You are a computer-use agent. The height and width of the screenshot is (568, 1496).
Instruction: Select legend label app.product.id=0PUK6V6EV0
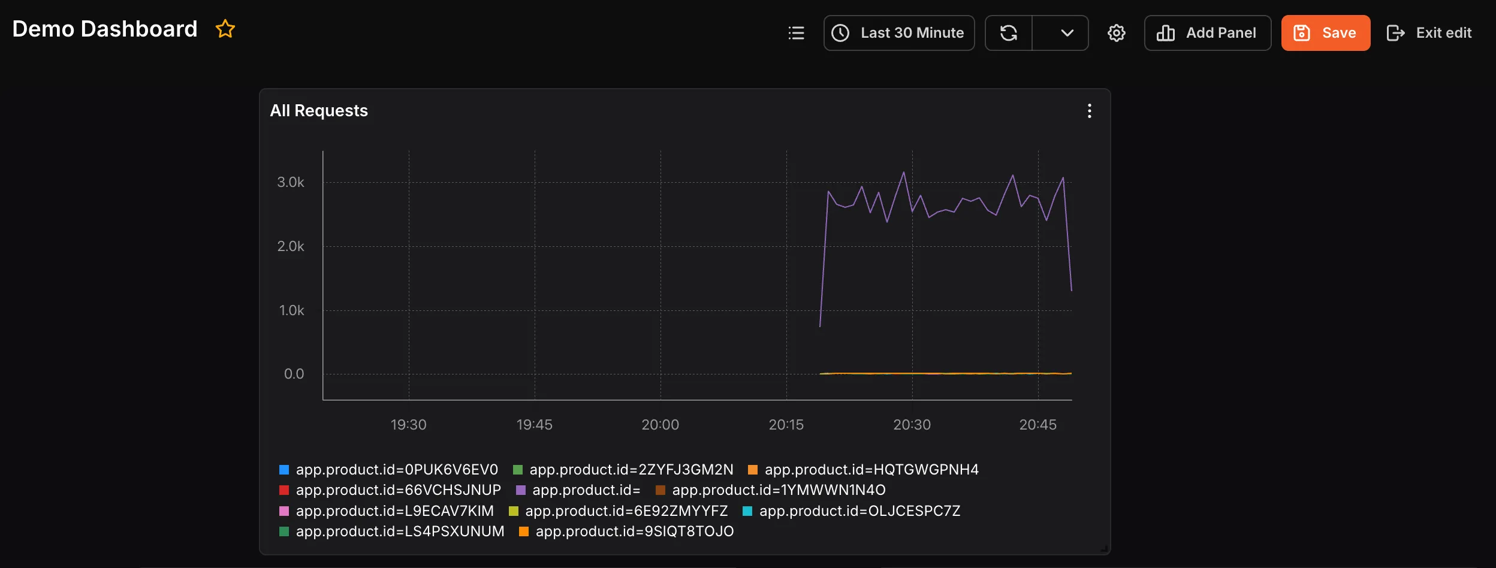pos(397,470)
